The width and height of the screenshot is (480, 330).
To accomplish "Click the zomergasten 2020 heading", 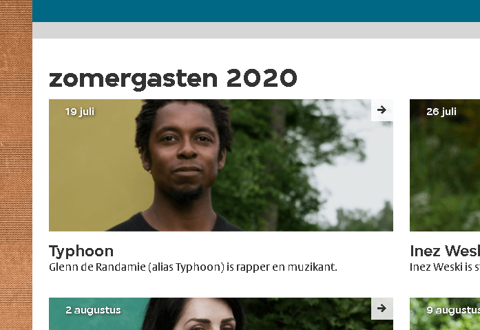I will tap(173, 79).
